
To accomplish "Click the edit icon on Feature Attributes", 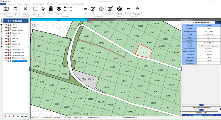I will click(x=218, y=22).
